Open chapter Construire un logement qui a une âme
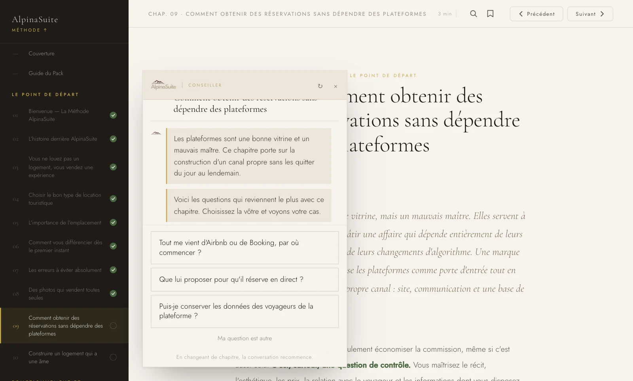The image size is (633, 381). tap(64, 357)
